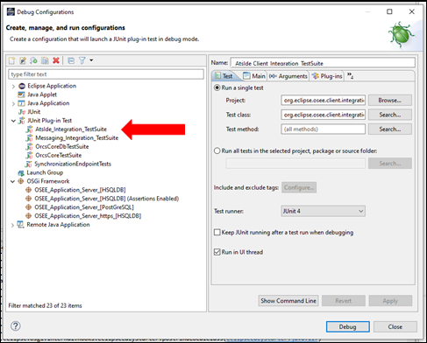
Task: Duplicate the selected launch configuration
Action: 45,60
